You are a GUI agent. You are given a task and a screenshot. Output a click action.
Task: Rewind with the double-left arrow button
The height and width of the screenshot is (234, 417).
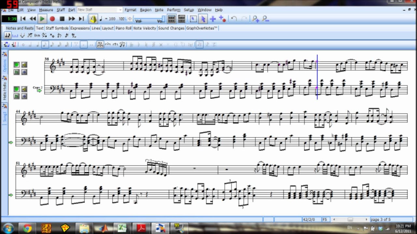(33, 19)
